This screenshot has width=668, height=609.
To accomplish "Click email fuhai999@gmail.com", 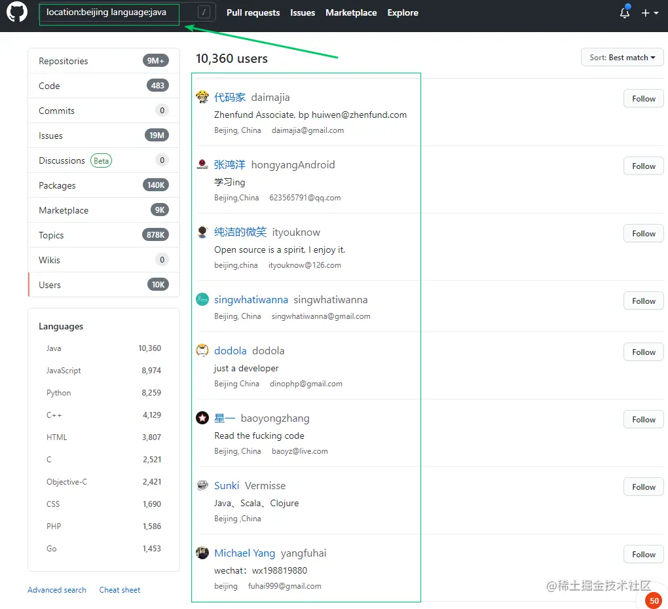I will coord(285,586).
